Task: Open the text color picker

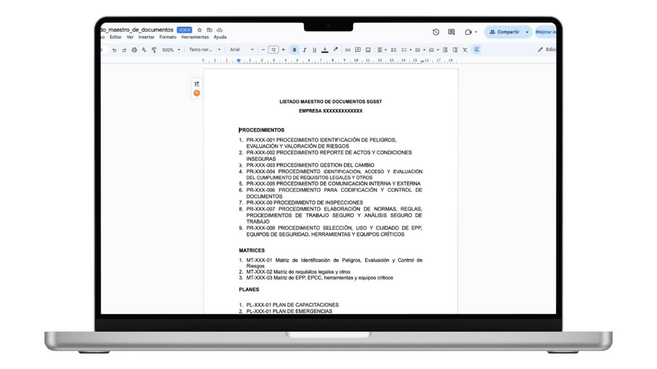Action: point(325,49)
